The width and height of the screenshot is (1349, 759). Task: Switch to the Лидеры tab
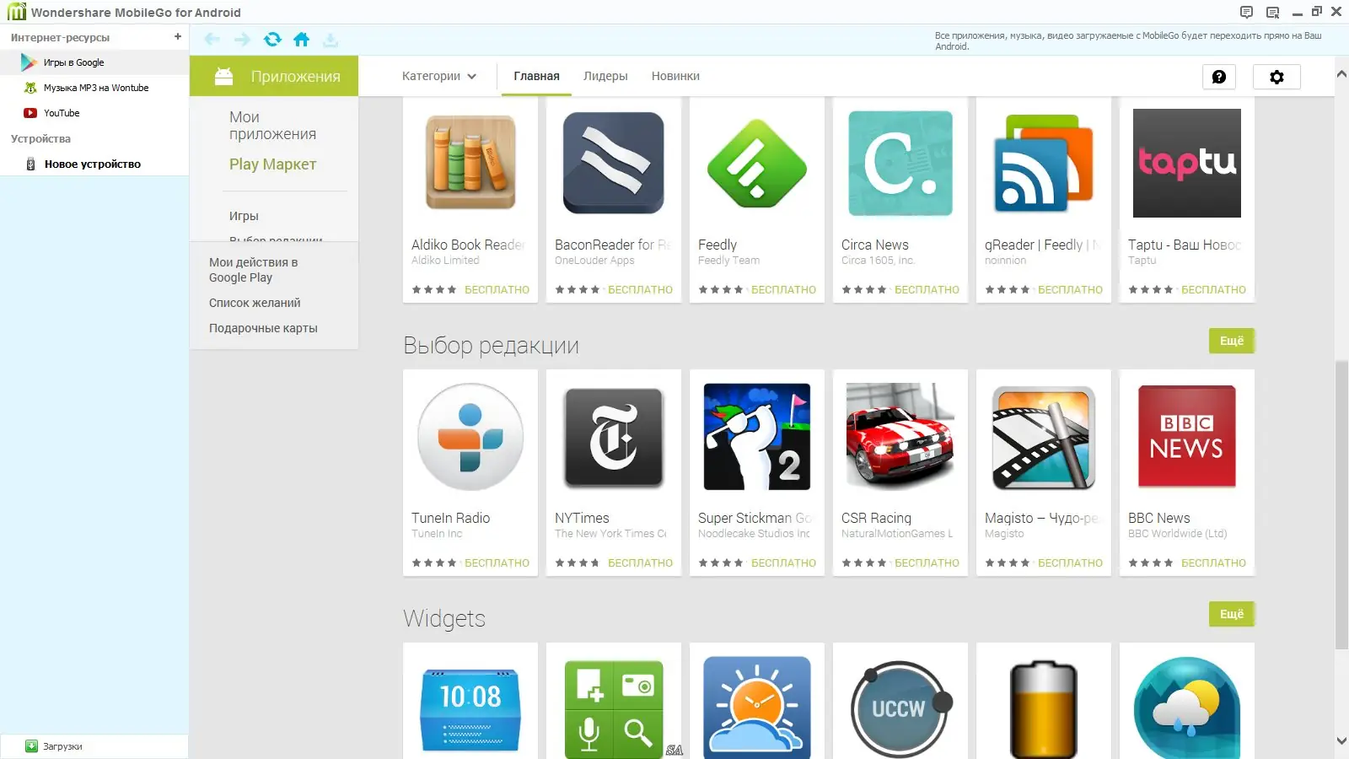point(605,76)
